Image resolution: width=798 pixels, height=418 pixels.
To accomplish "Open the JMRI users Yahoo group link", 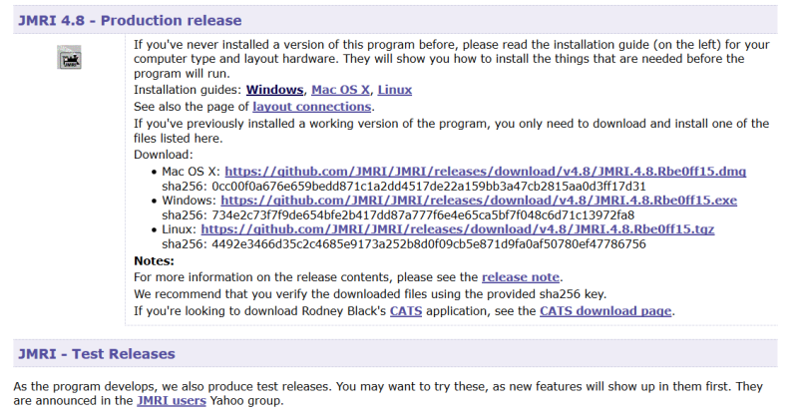I will click(x=172, y=401).
